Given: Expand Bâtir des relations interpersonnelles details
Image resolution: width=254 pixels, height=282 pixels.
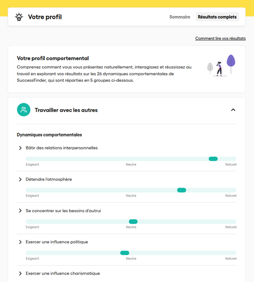Looking at the screenshot, I should [20, 148].
